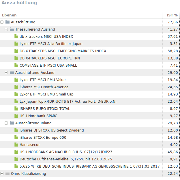Click the iShares DJ STOXX US Select Dividend icon
Image resolution: width=180 pixels, height=180 pixels.
click(x=16, y=130)
